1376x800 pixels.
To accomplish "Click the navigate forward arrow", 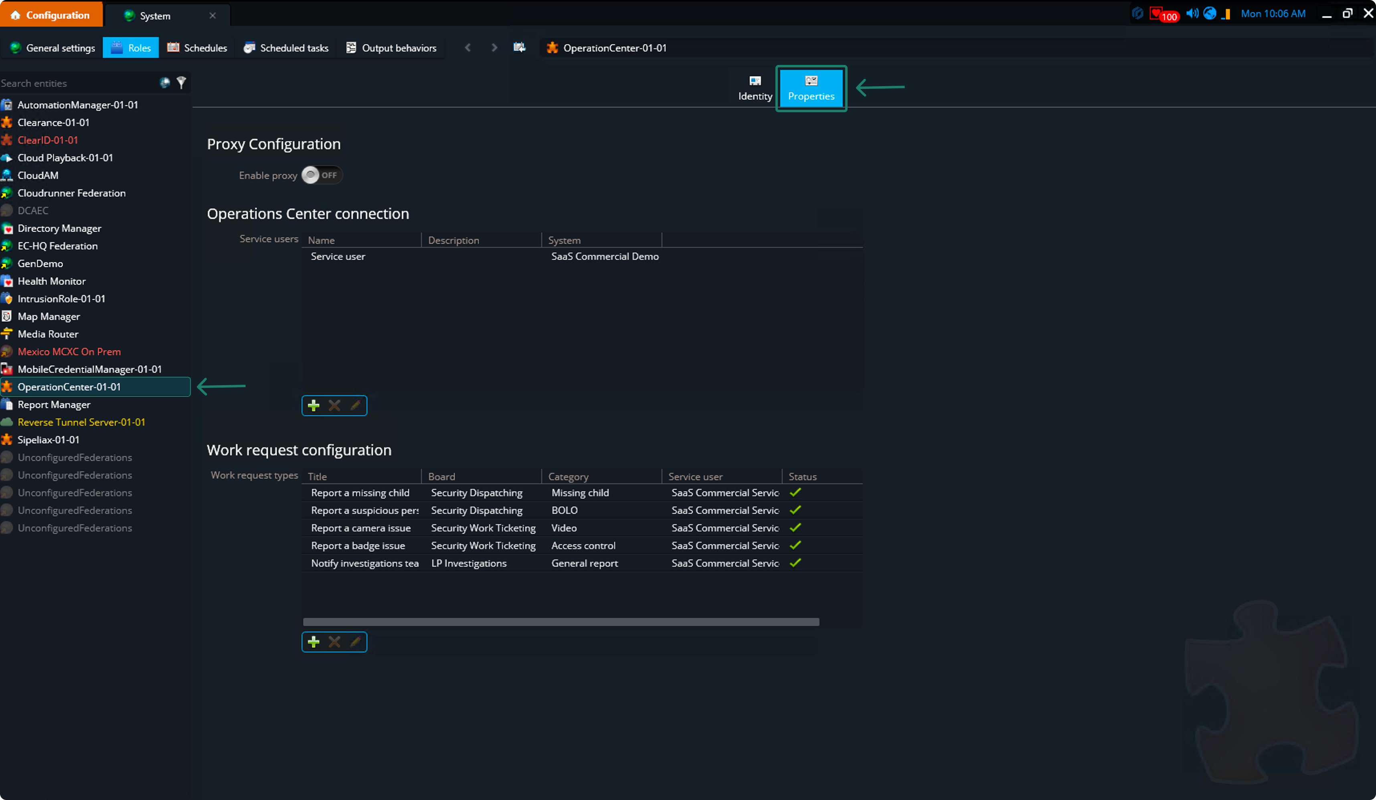I will (x=494, y=48).
